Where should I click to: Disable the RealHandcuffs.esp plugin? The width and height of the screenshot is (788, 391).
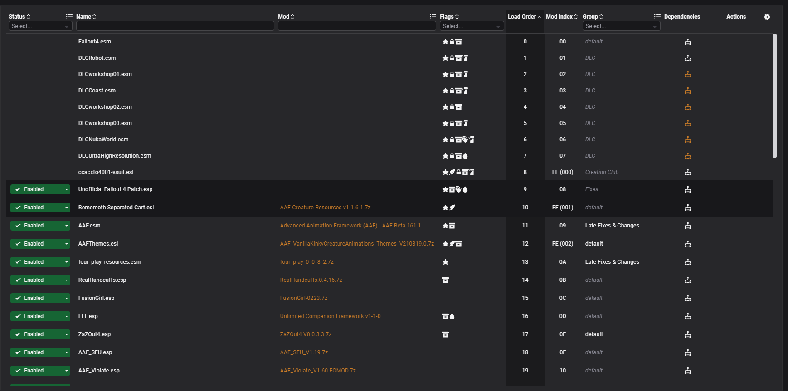click(x=36, y=280)
